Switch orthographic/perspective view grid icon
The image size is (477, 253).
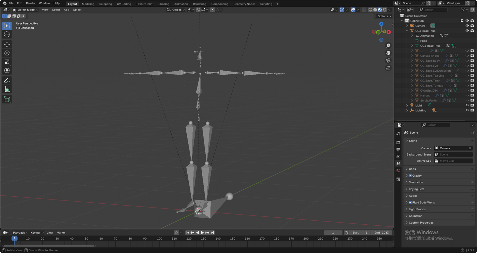[x=388, y=68]
